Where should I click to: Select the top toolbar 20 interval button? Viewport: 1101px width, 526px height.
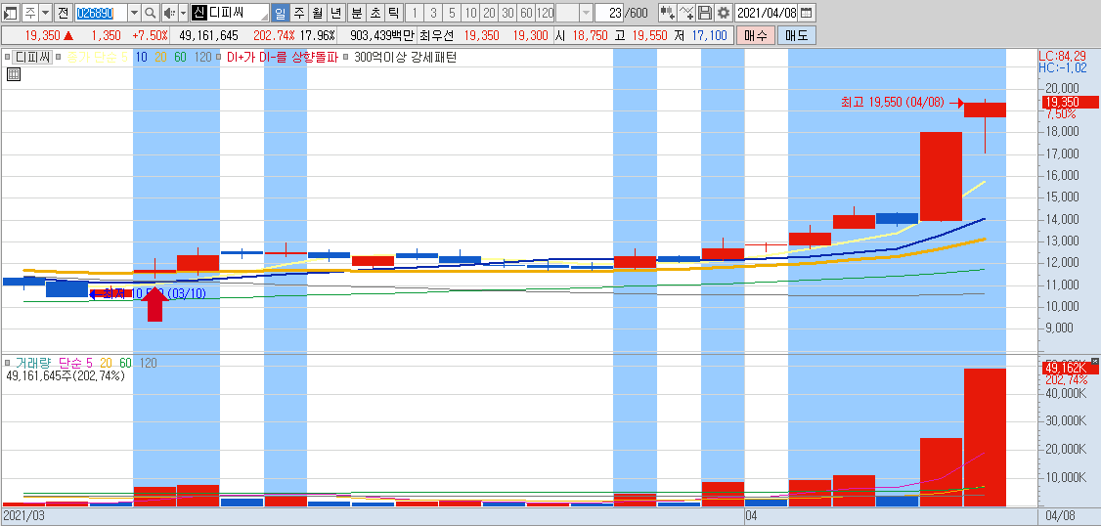pyautogui.click(x=488, y=13)
